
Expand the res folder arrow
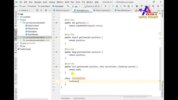pyautogui.click(x=18, y=46)
